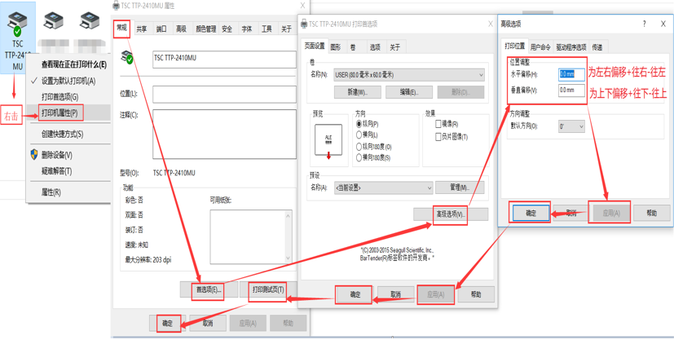Click the 水平偏移 horizontal offset input field
This screenshot has width=674, height=340.
[x=571, y=73]
